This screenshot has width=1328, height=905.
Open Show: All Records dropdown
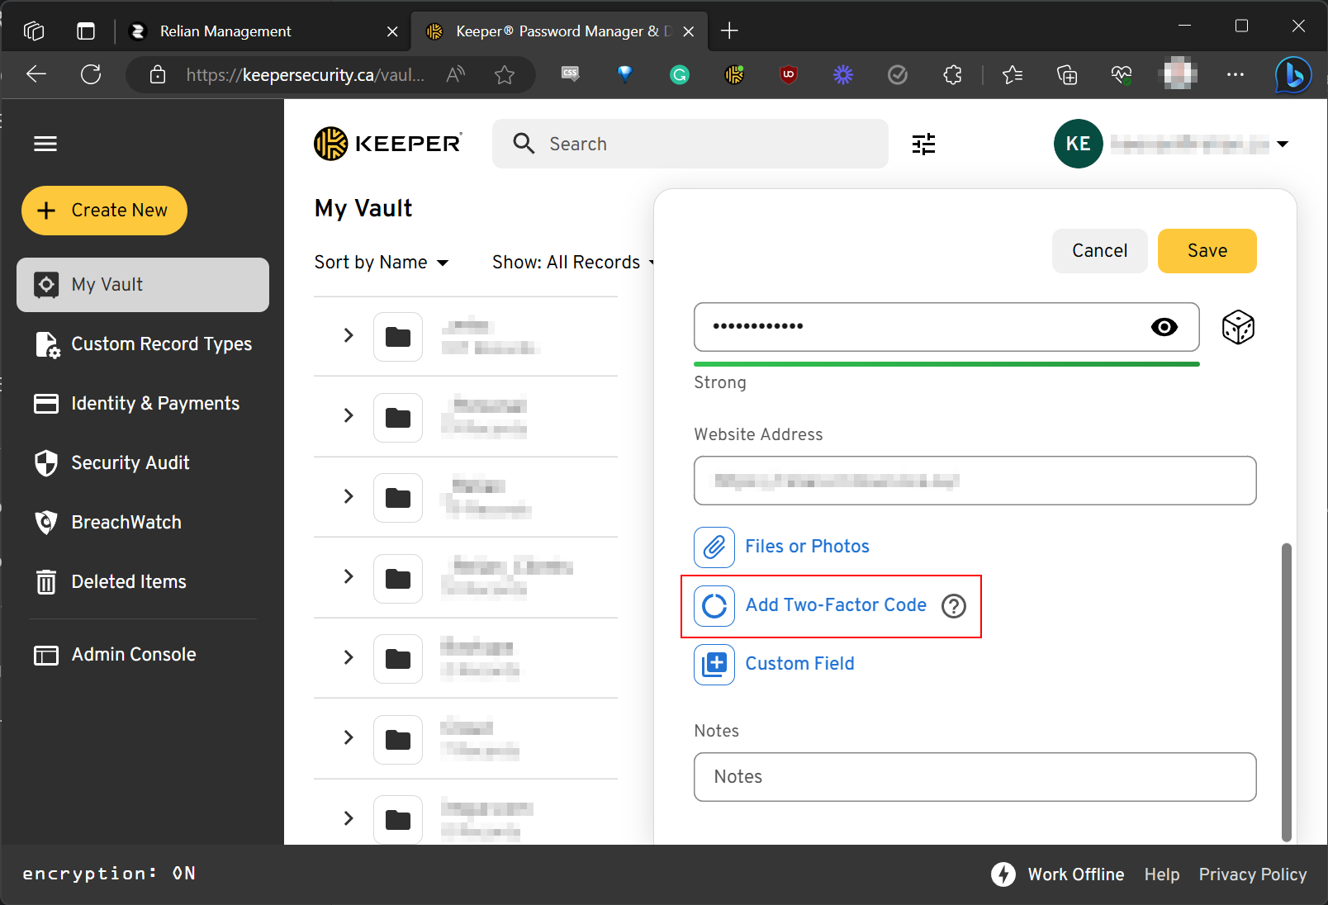point(573,263)
